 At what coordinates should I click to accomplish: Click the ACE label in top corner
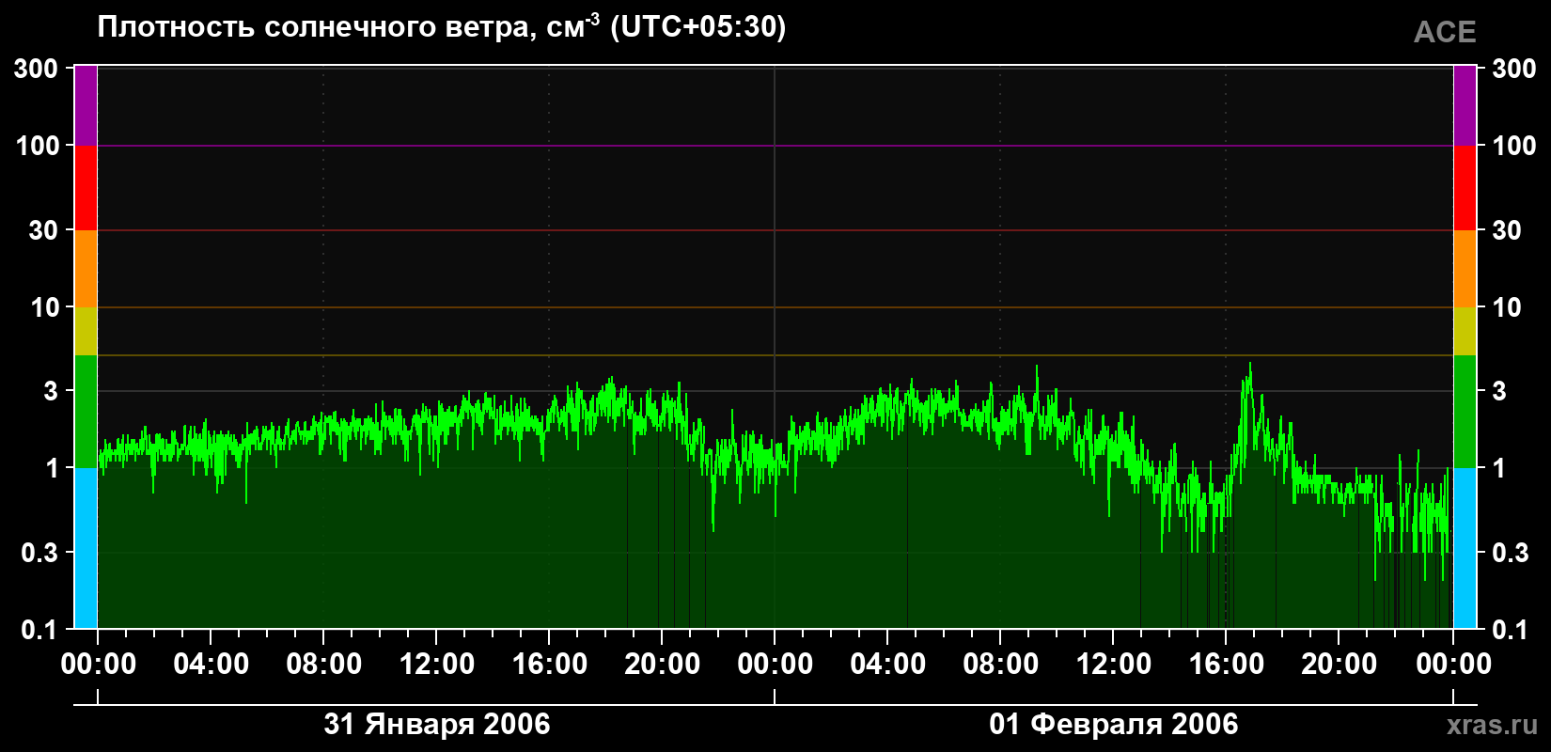point(1445,33)
